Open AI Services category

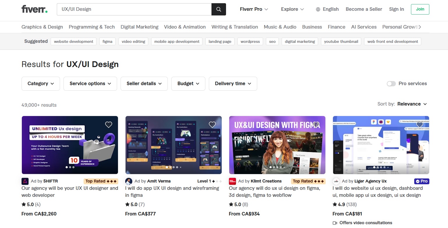(364, 27)
